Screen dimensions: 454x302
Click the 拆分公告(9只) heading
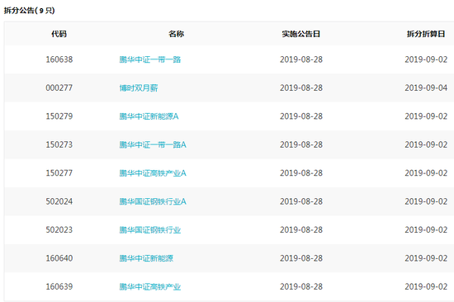click(x=29, y=11)
